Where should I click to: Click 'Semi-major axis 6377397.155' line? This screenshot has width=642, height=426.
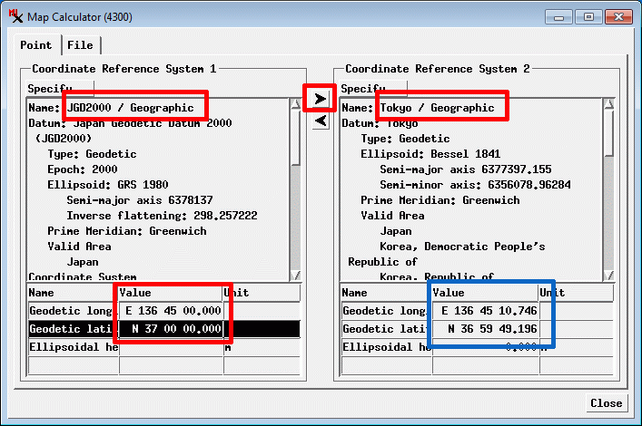466,169
